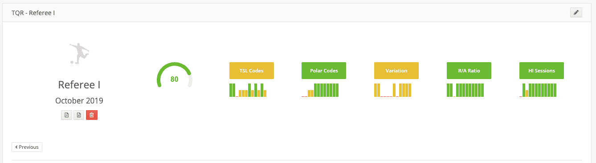Export report as Excel file
The width and height of the screenshot is (596, 163).
point(79,115)
